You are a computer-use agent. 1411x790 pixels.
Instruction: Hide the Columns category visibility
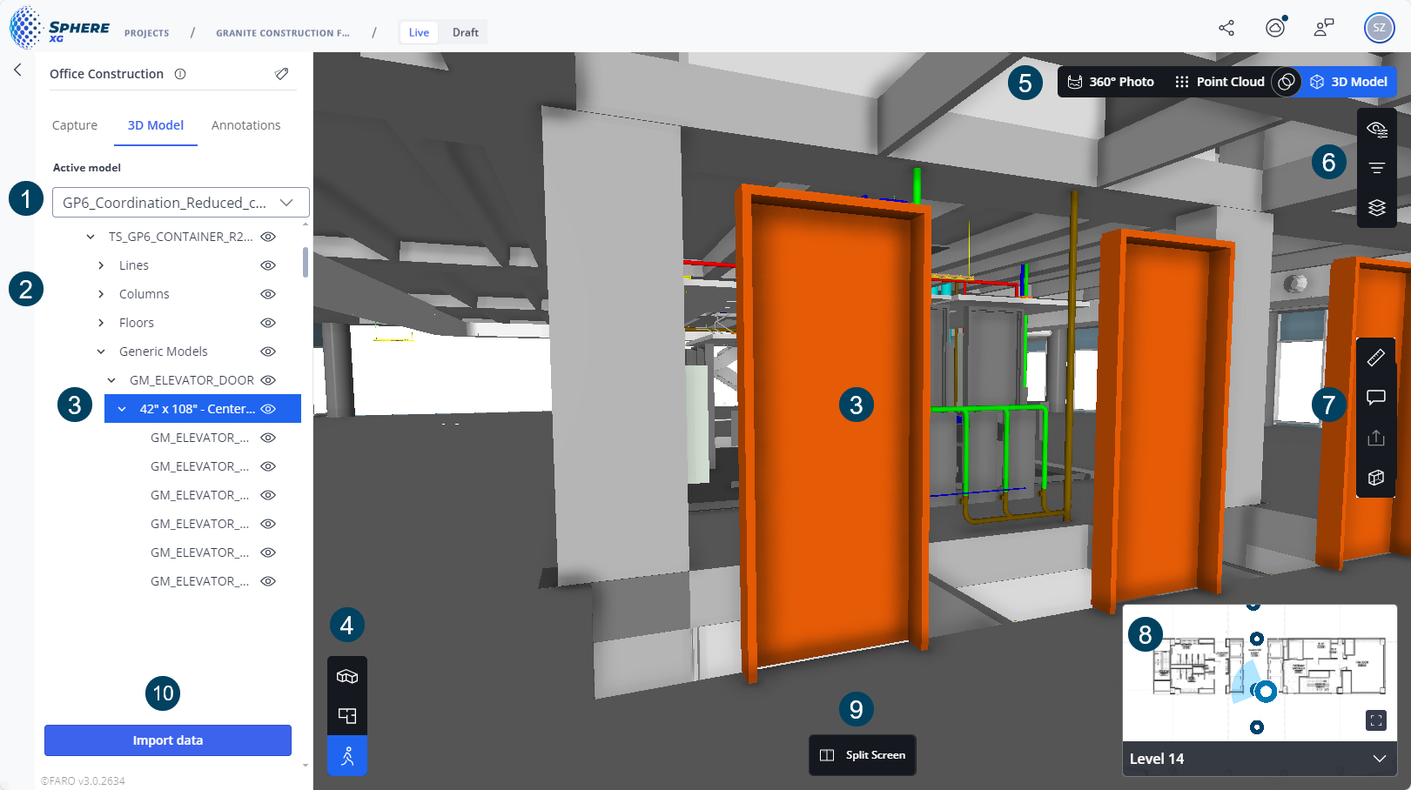coord(268,294)
